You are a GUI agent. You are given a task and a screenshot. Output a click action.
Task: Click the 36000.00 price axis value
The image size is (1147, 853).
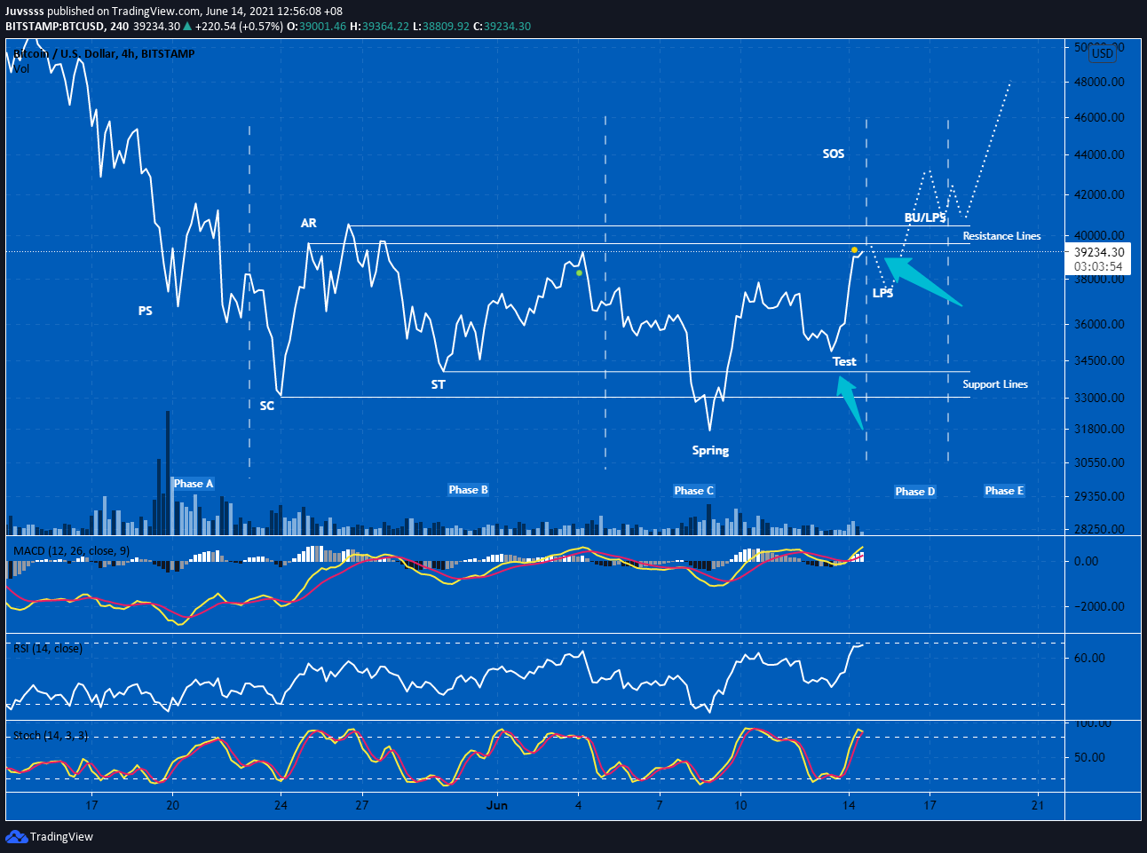pos(1099,324)
